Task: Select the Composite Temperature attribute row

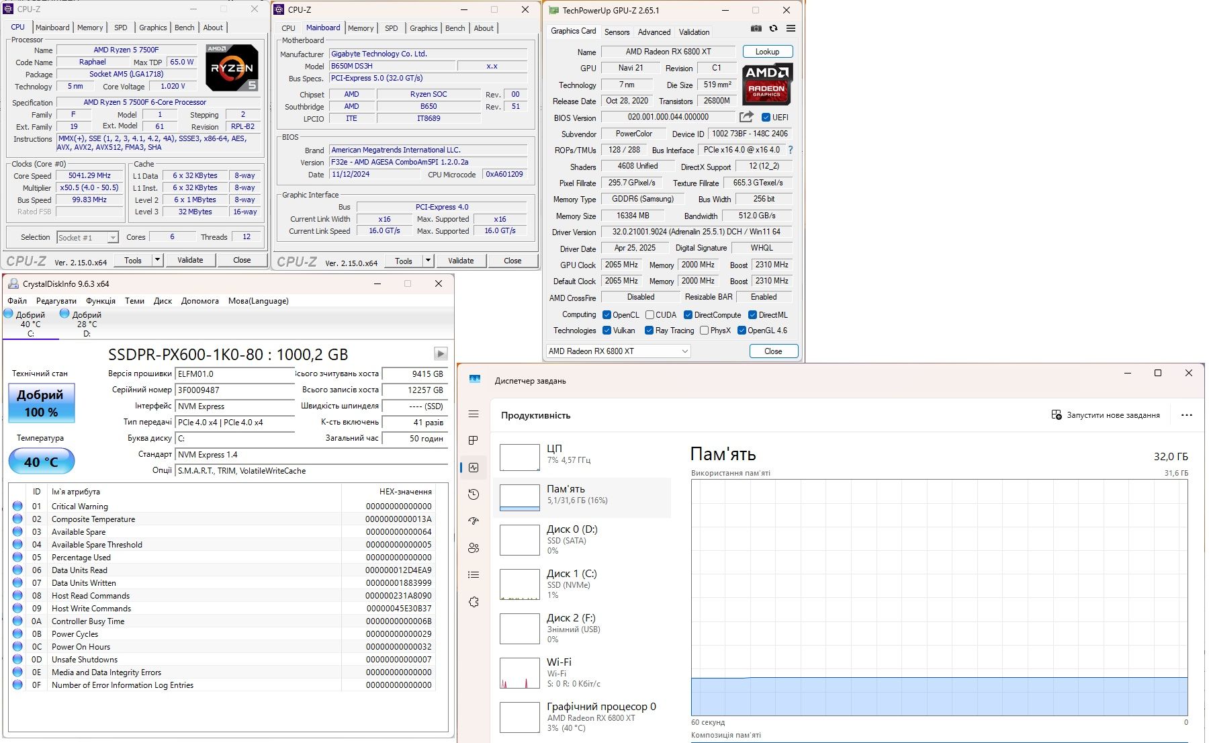Action: point(222,519)
